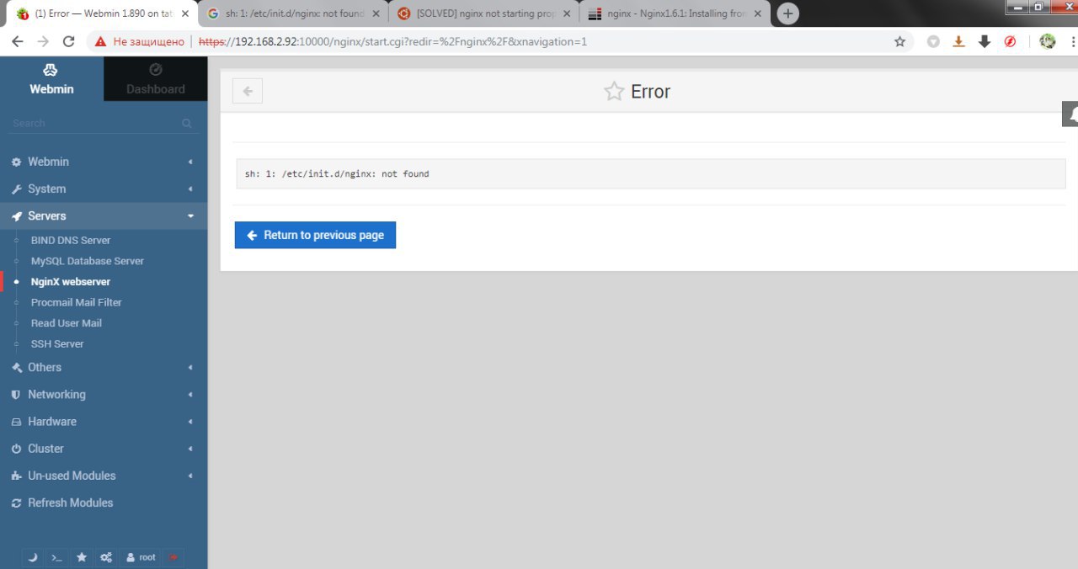Expand the Un-used Modules category
1078x569 pixels.
104,476
